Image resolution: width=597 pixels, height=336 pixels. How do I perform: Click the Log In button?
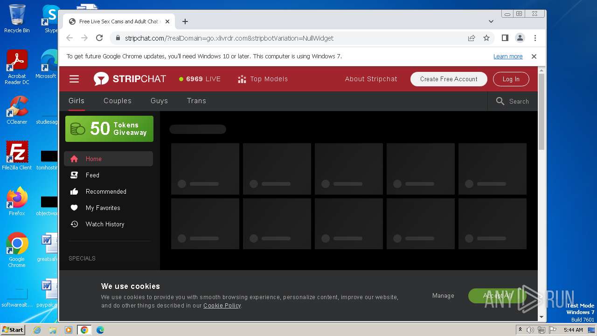(511, 79)
